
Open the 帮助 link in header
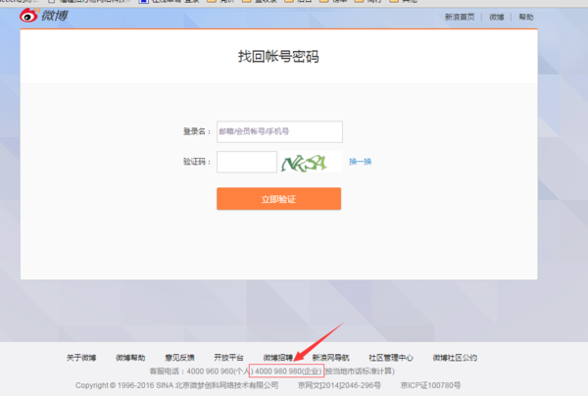[x=525, y=17]
